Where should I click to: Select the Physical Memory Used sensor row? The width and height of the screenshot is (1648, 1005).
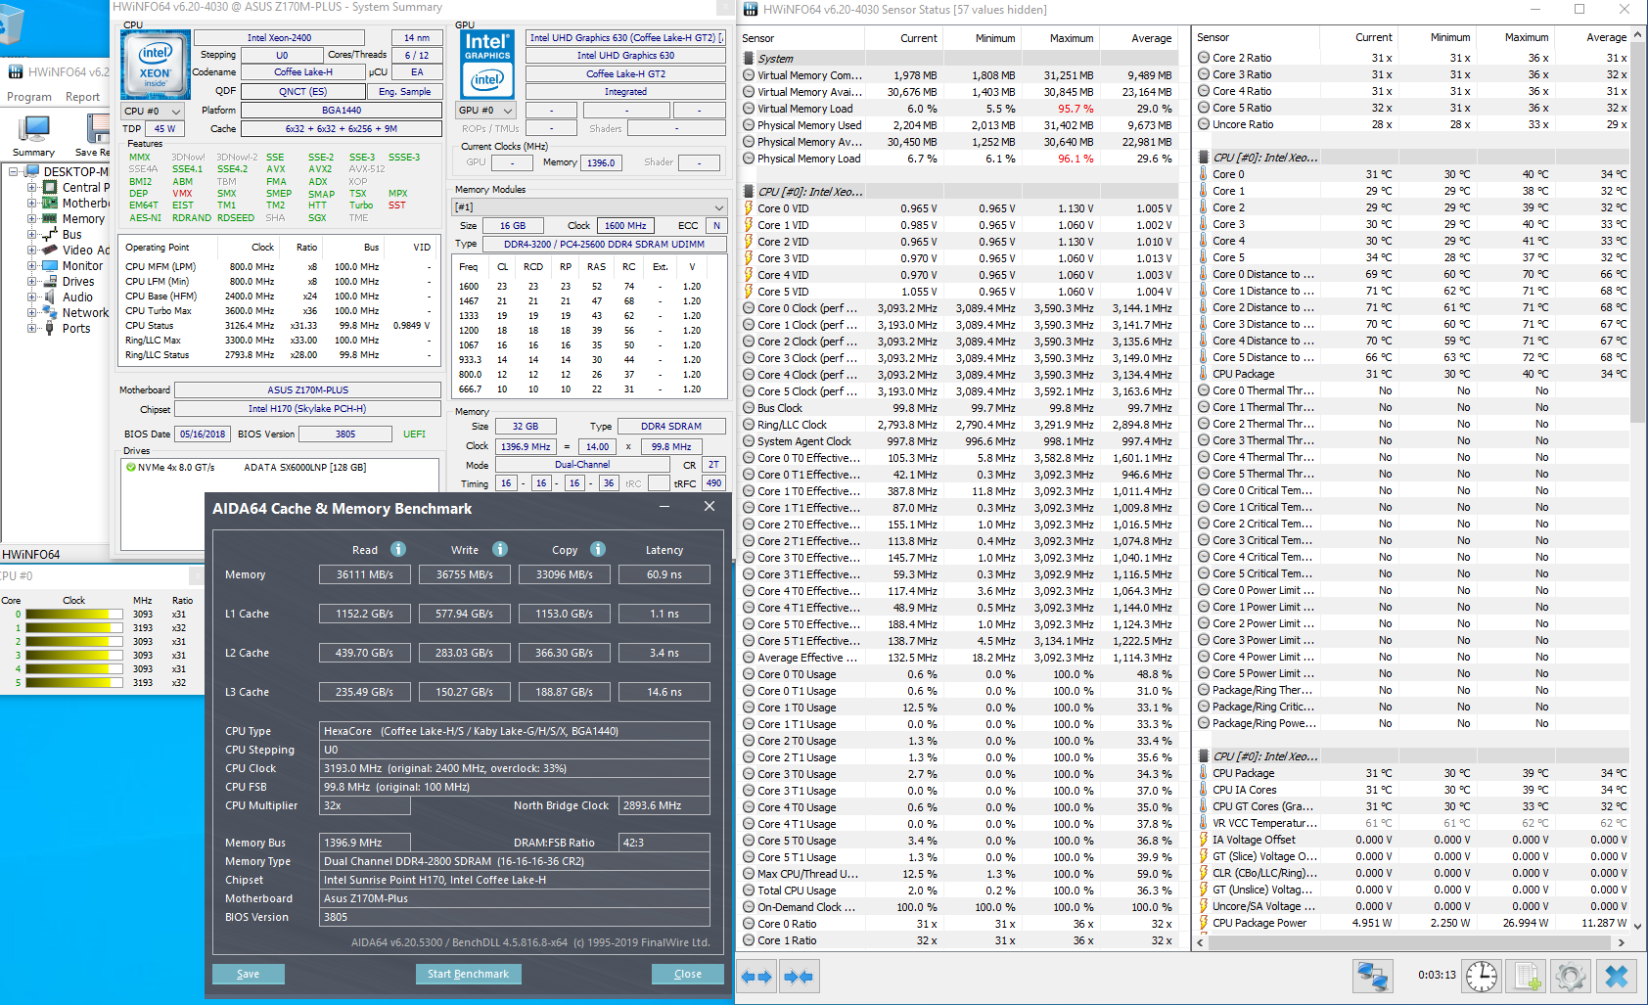(x=957, y=125)
